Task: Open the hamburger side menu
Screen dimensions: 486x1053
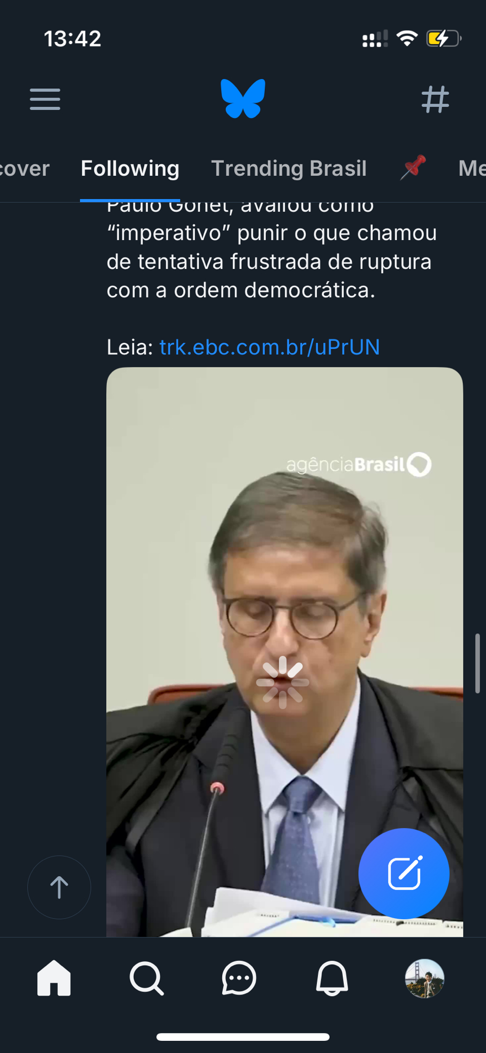Action: (45, 100)
